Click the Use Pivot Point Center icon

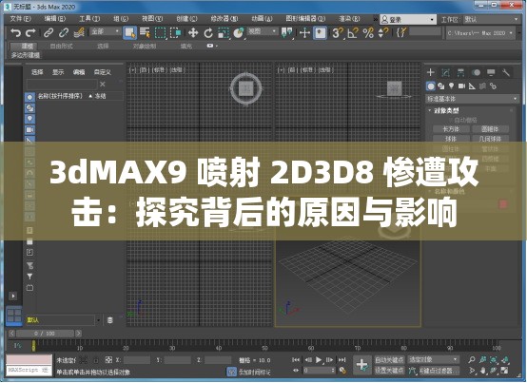286,33
